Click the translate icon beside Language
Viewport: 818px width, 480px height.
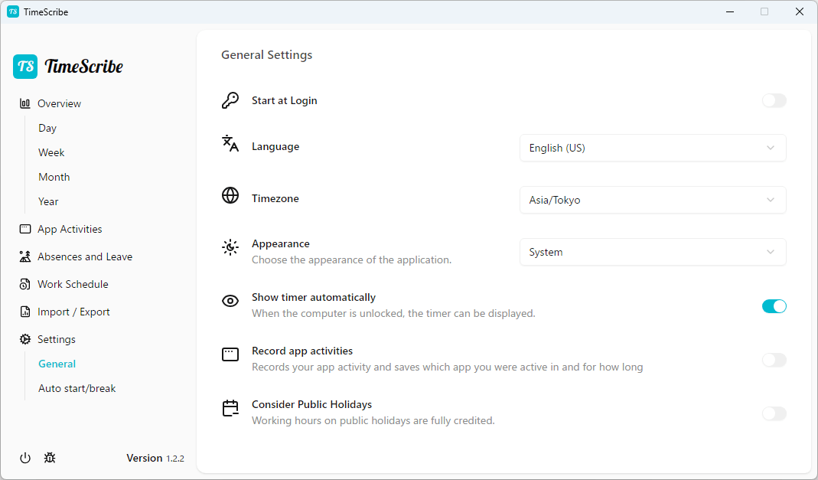pos(230,143)
